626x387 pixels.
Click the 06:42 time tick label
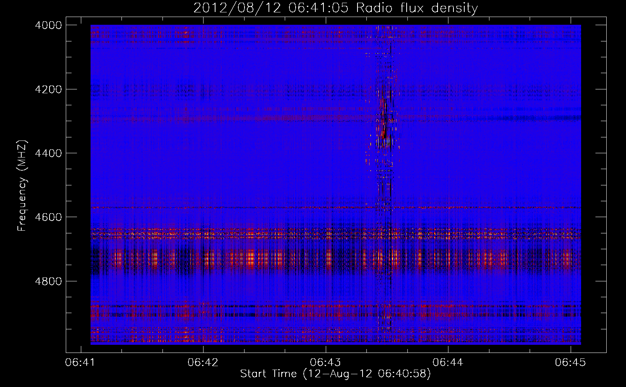click(x=203, y=363)
